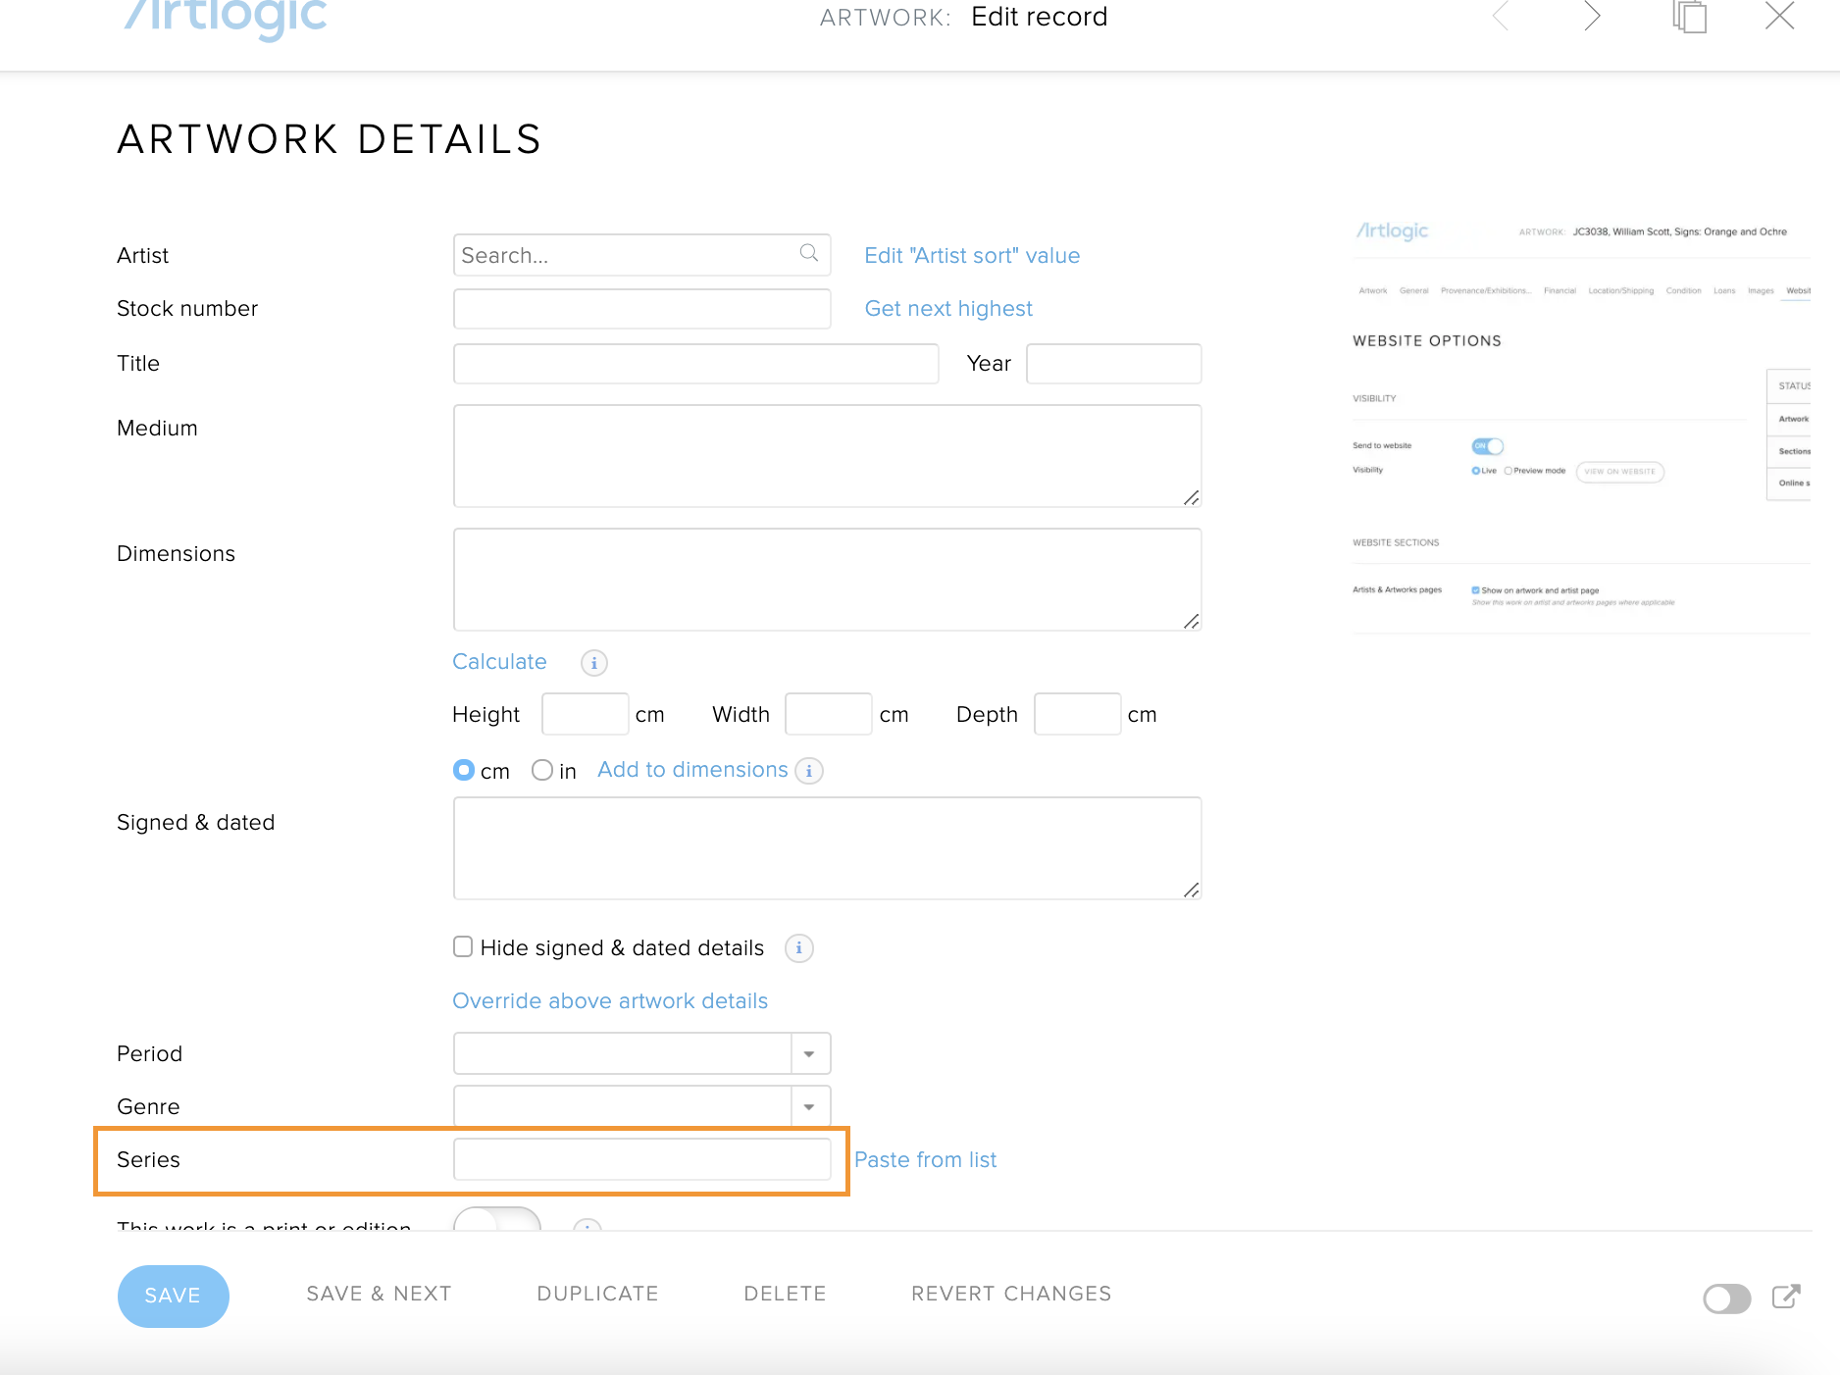Toggle the switch in bottom right footer
This screenshot has height=1375, width=1840.
click(x=1726, y=1299)
